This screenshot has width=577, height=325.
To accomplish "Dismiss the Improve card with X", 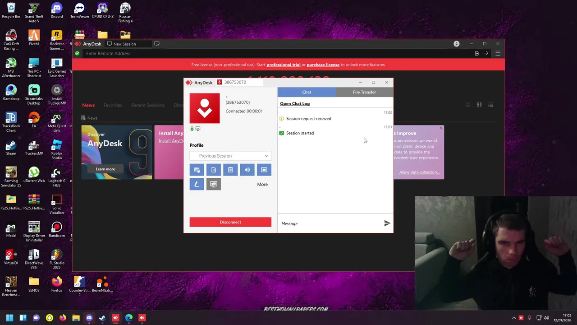I will pos(441,129).
